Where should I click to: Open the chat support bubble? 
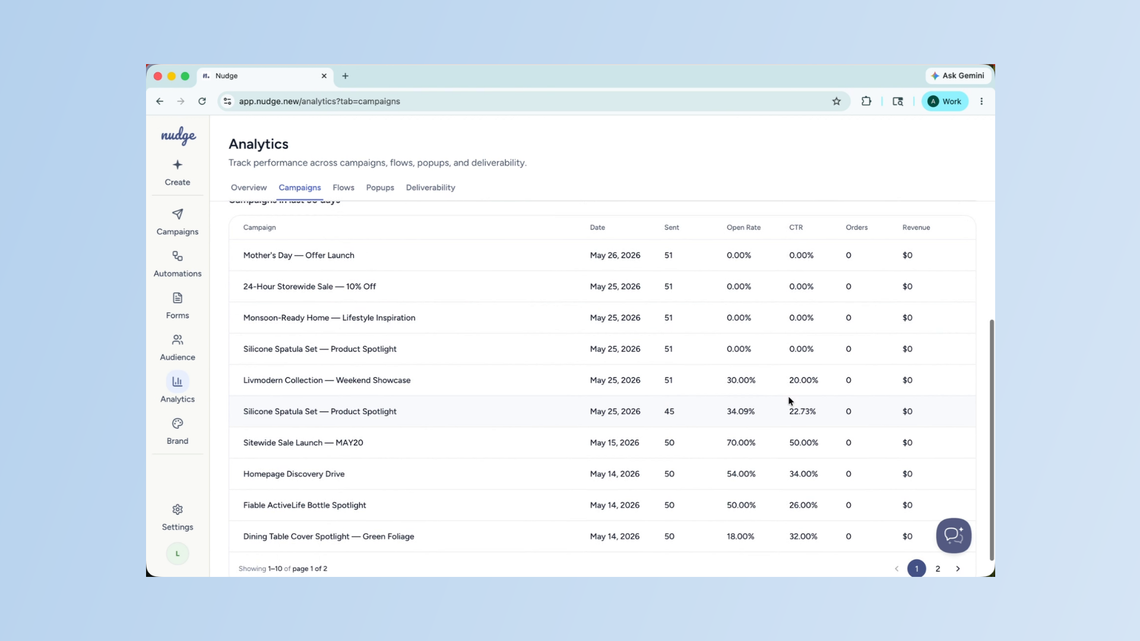(954, 535)
